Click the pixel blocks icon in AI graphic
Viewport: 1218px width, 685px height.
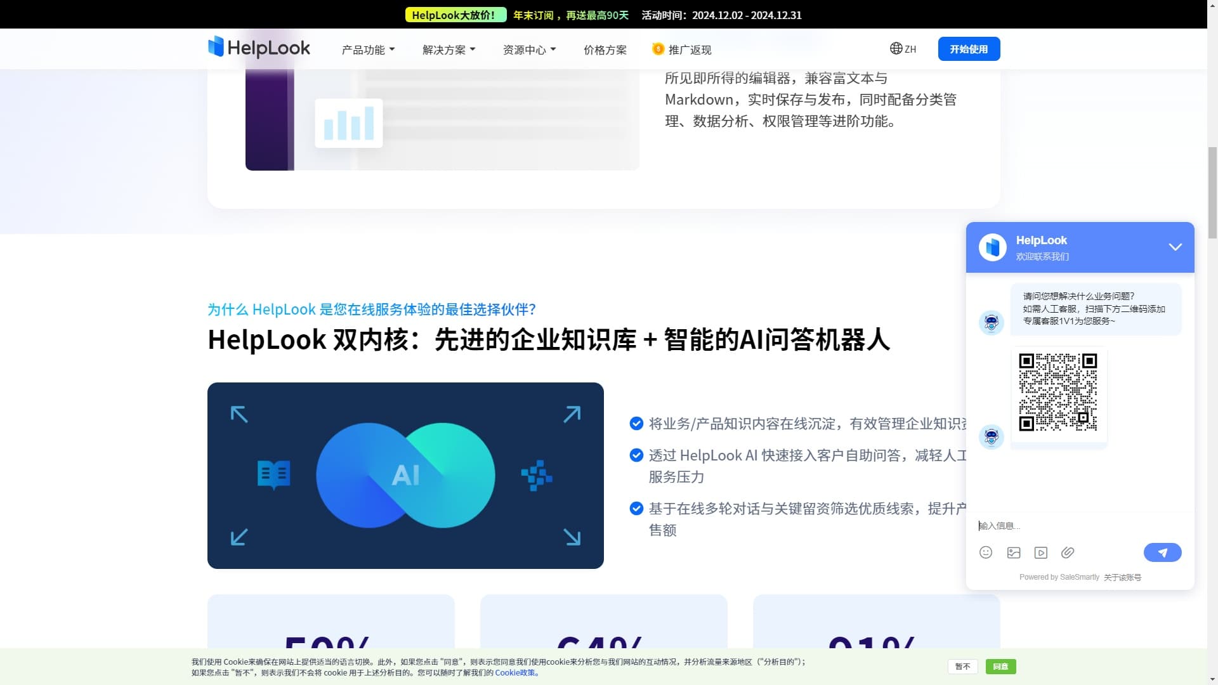click(x=537, y=475)
